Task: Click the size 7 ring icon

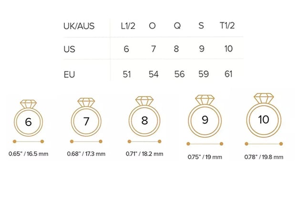Action: tap(86, 119)
